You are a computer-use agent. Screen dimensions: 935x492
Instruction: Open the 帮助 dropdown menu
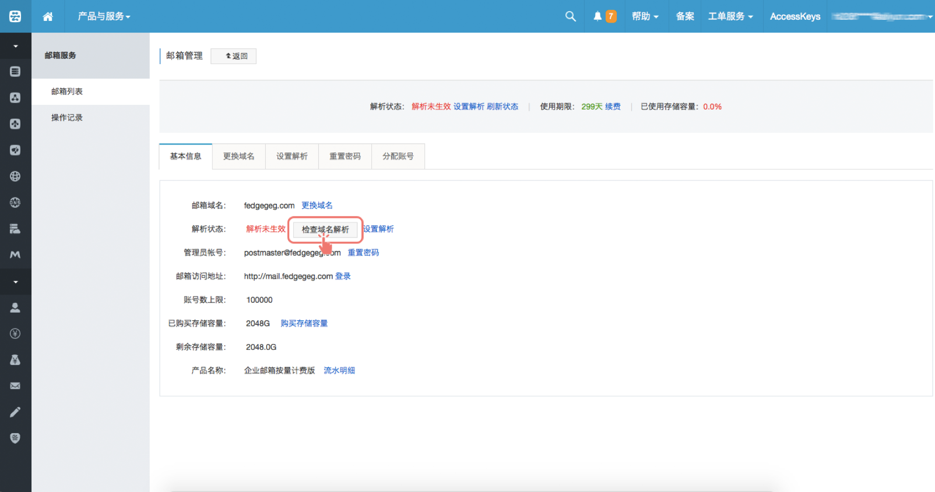coord(645,16)
